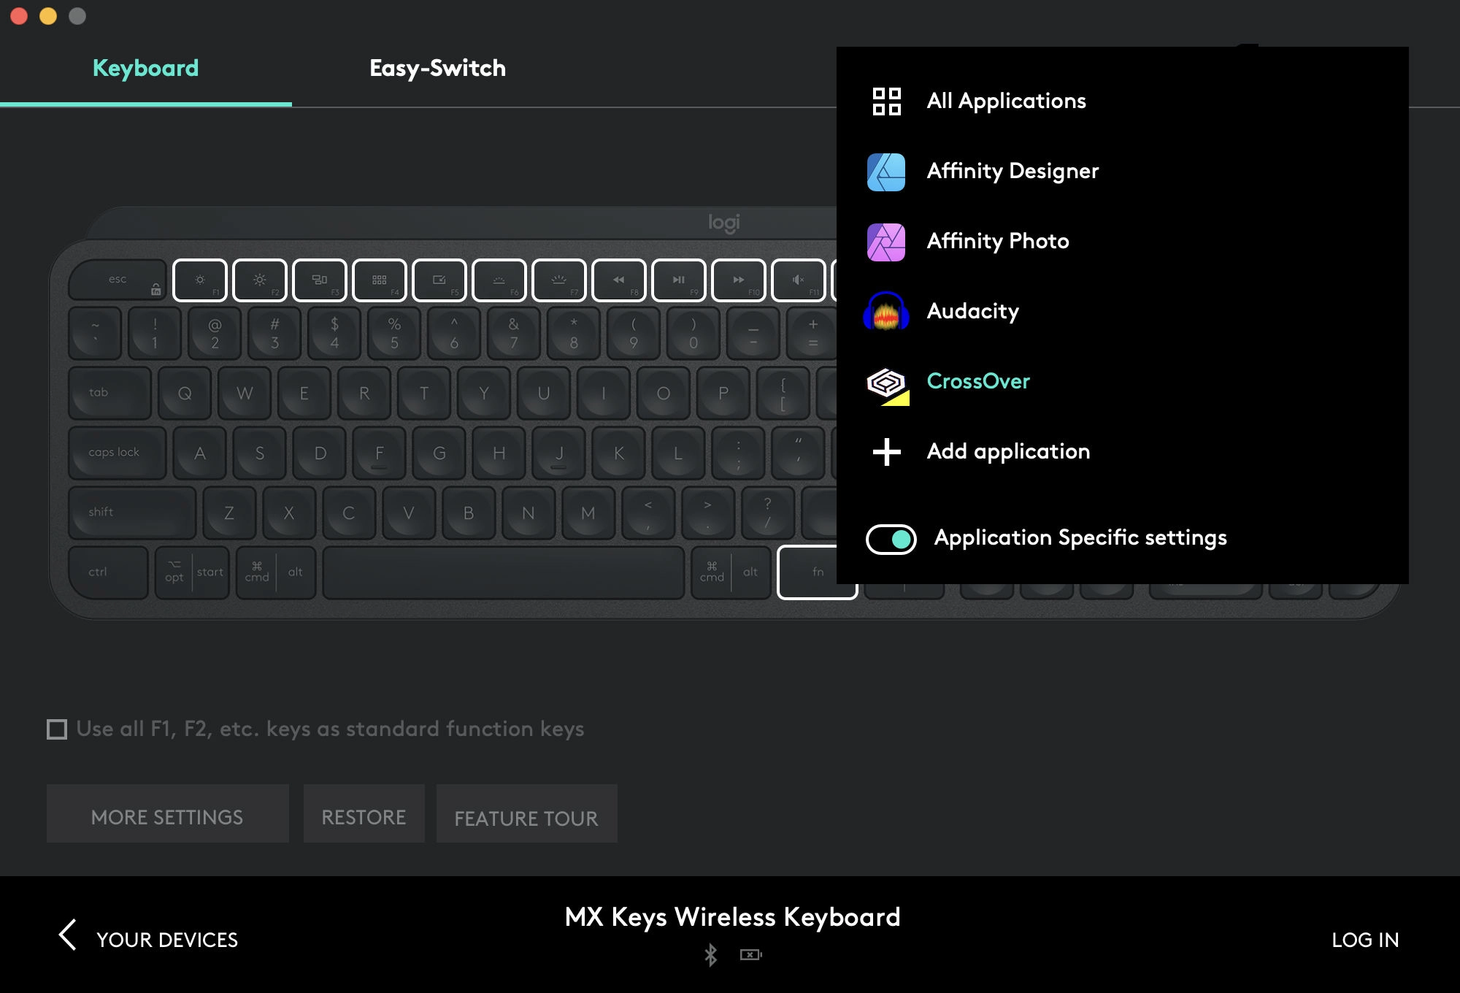Image resolution: width=1460 pixels, height=993 pixels.
Task: Click the Affinity Photo app icon
Action: [x=886, y=242]
